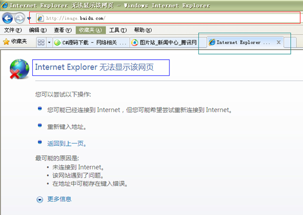Open the Quick Tabs grid icon
The width and height of the screenshot is (303, 215).
tap(41, 42)
